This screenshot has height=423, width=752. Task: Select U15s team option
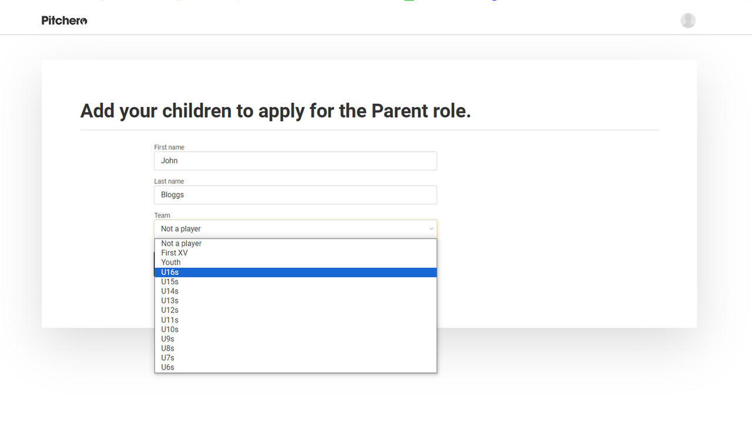point(170,281)
